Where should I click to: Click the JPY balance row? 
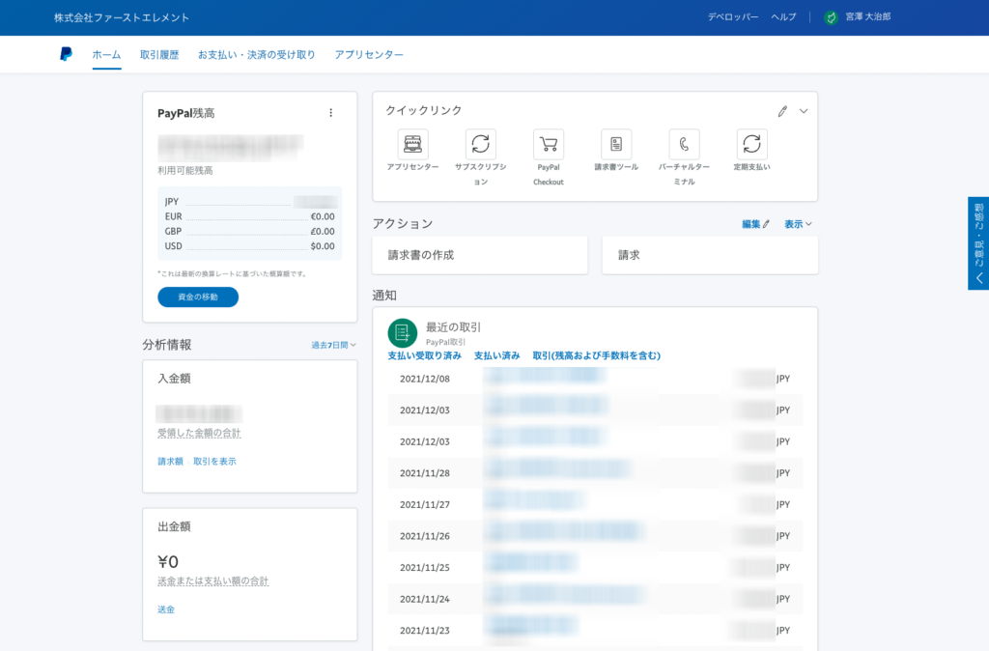pyautogui.click(x=250, y=202)
